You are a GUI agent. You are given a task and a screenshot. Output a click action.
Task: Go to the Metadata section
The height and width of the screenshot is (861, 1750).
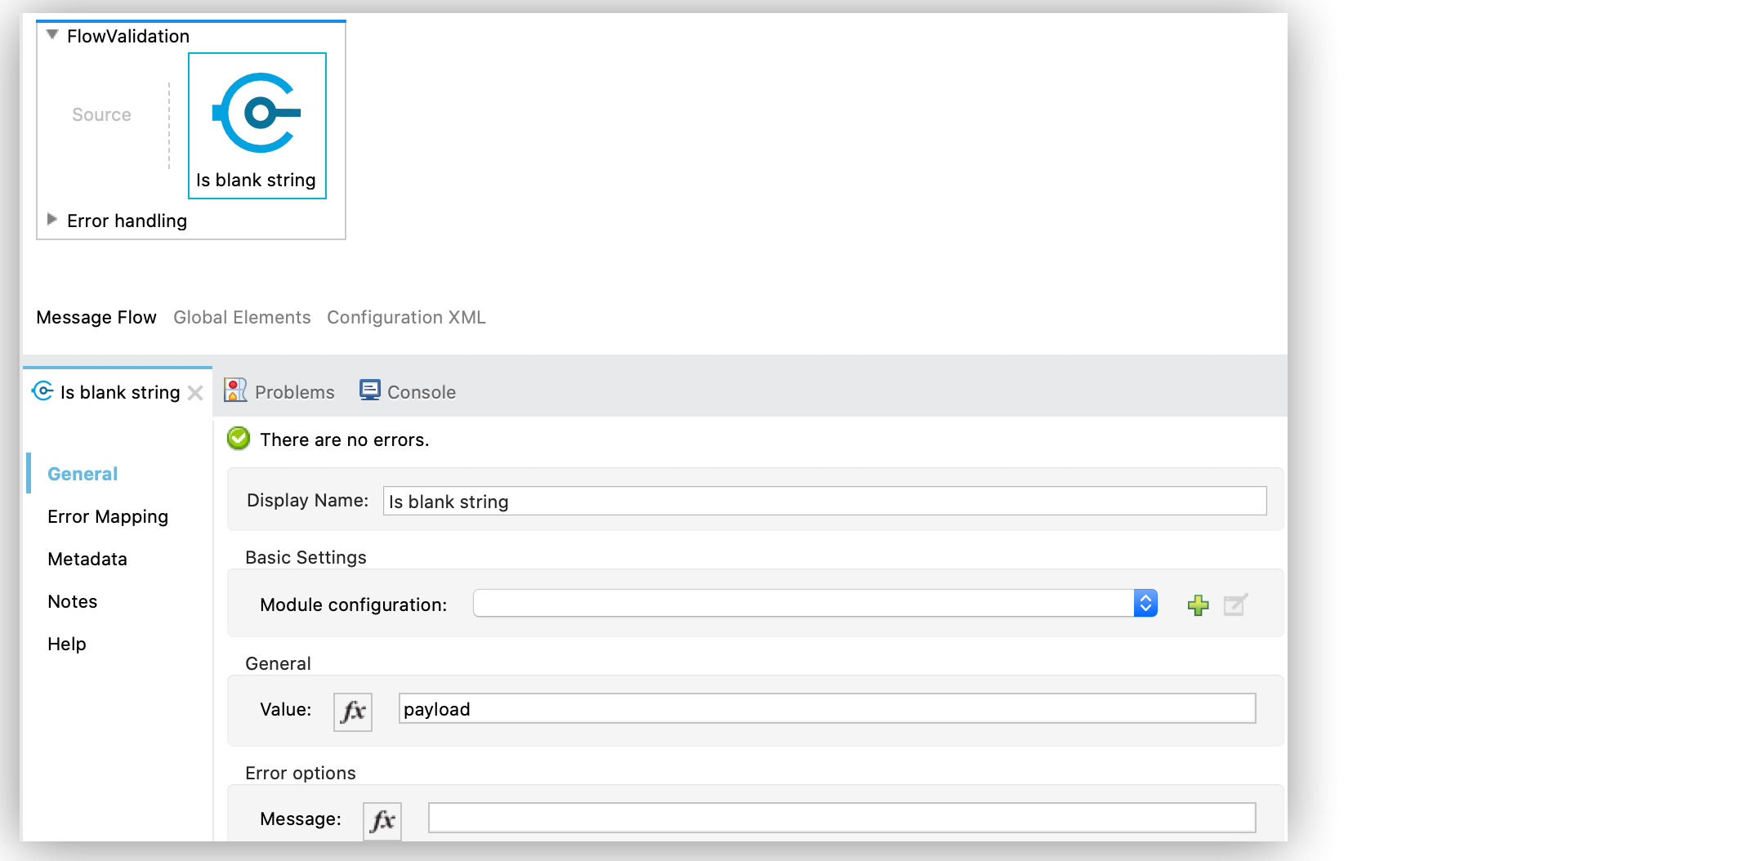[87, 559]
